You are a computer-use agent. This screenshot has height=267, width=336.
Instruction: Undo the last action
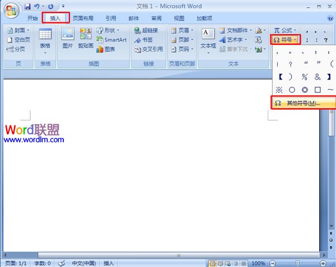coord(36,6)
